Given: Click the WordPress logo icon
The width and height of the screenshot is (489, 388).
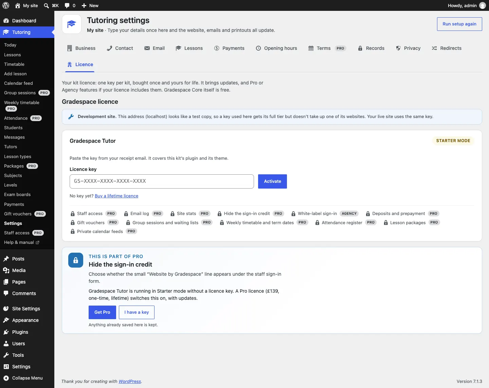Looking at the screenshot, I should [x=6, y=5].
